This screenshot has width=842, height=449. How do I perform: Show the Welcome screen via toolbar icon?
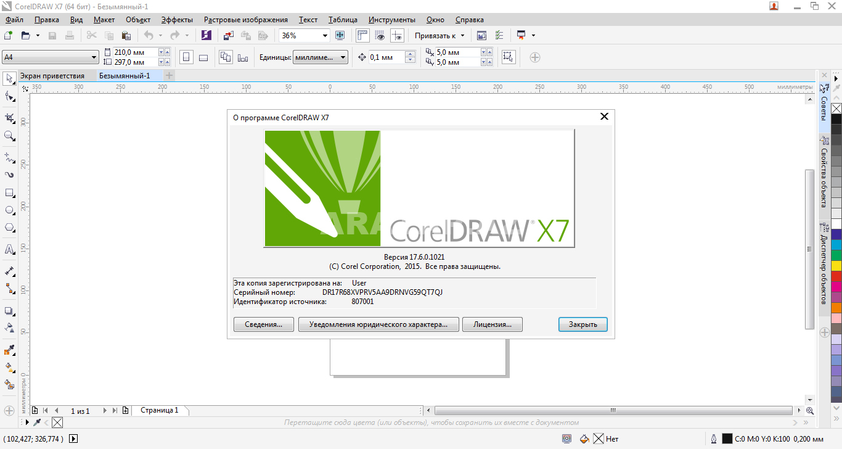pyautogui.click(x=481, y=35)
